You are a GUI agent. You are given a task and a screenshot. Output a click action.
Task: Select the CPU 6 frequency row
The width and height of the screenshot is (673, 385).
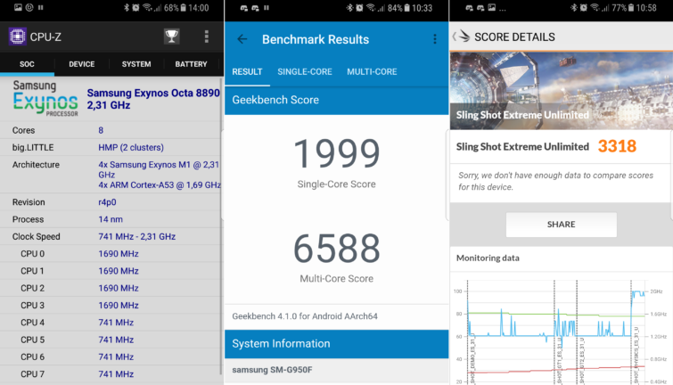(x=110, y=356)
